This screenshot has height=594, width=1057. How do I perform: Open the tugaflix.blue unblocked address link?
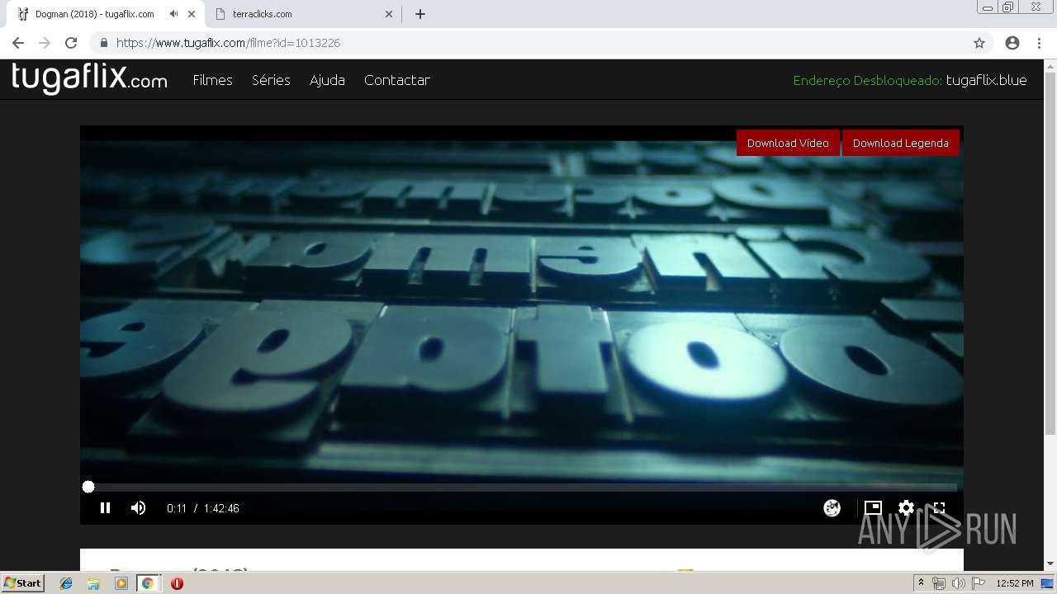(986, 80)
